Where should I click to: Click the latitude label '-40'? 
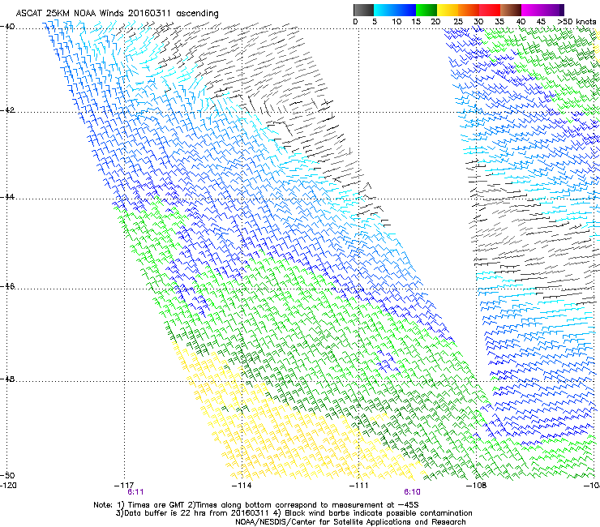[7, 27]
